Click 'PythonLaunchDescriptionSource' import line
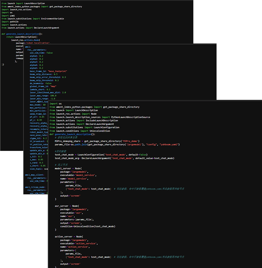262x268 pixels. (x=100, y=117)
